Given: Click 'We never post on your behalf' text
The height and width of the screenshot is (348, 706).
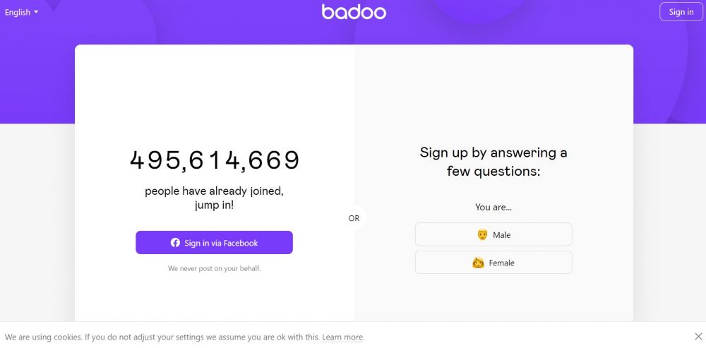Looking at the screenshot, I should (215, 268).
